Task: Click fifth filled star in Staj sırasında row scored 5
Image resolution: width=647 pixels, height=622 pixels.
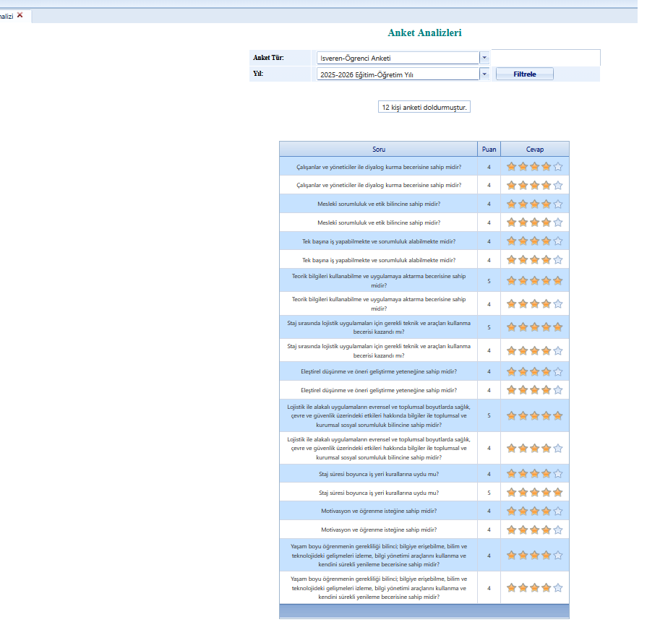Action: (x=558, y=327)
